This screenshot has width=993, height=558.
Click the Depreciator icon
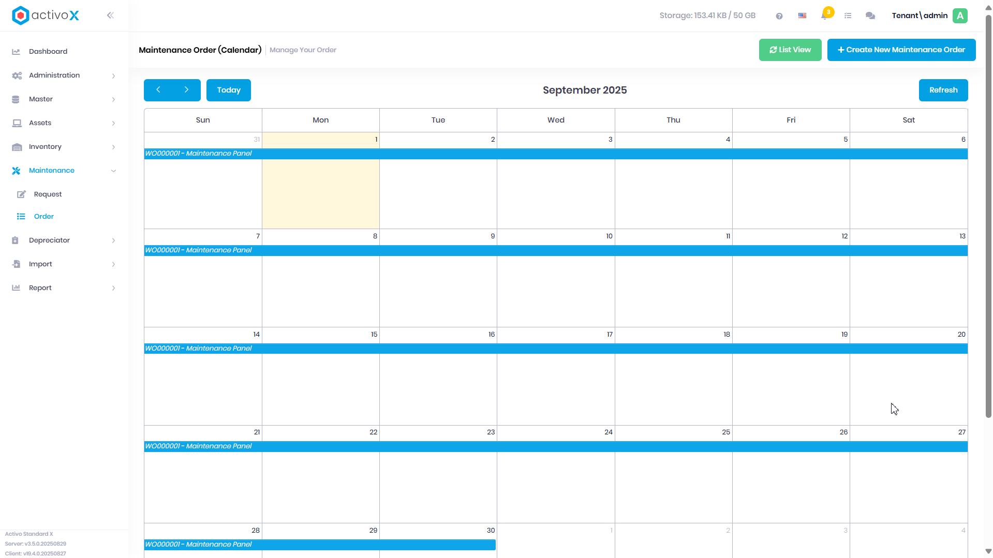[15, 240]
